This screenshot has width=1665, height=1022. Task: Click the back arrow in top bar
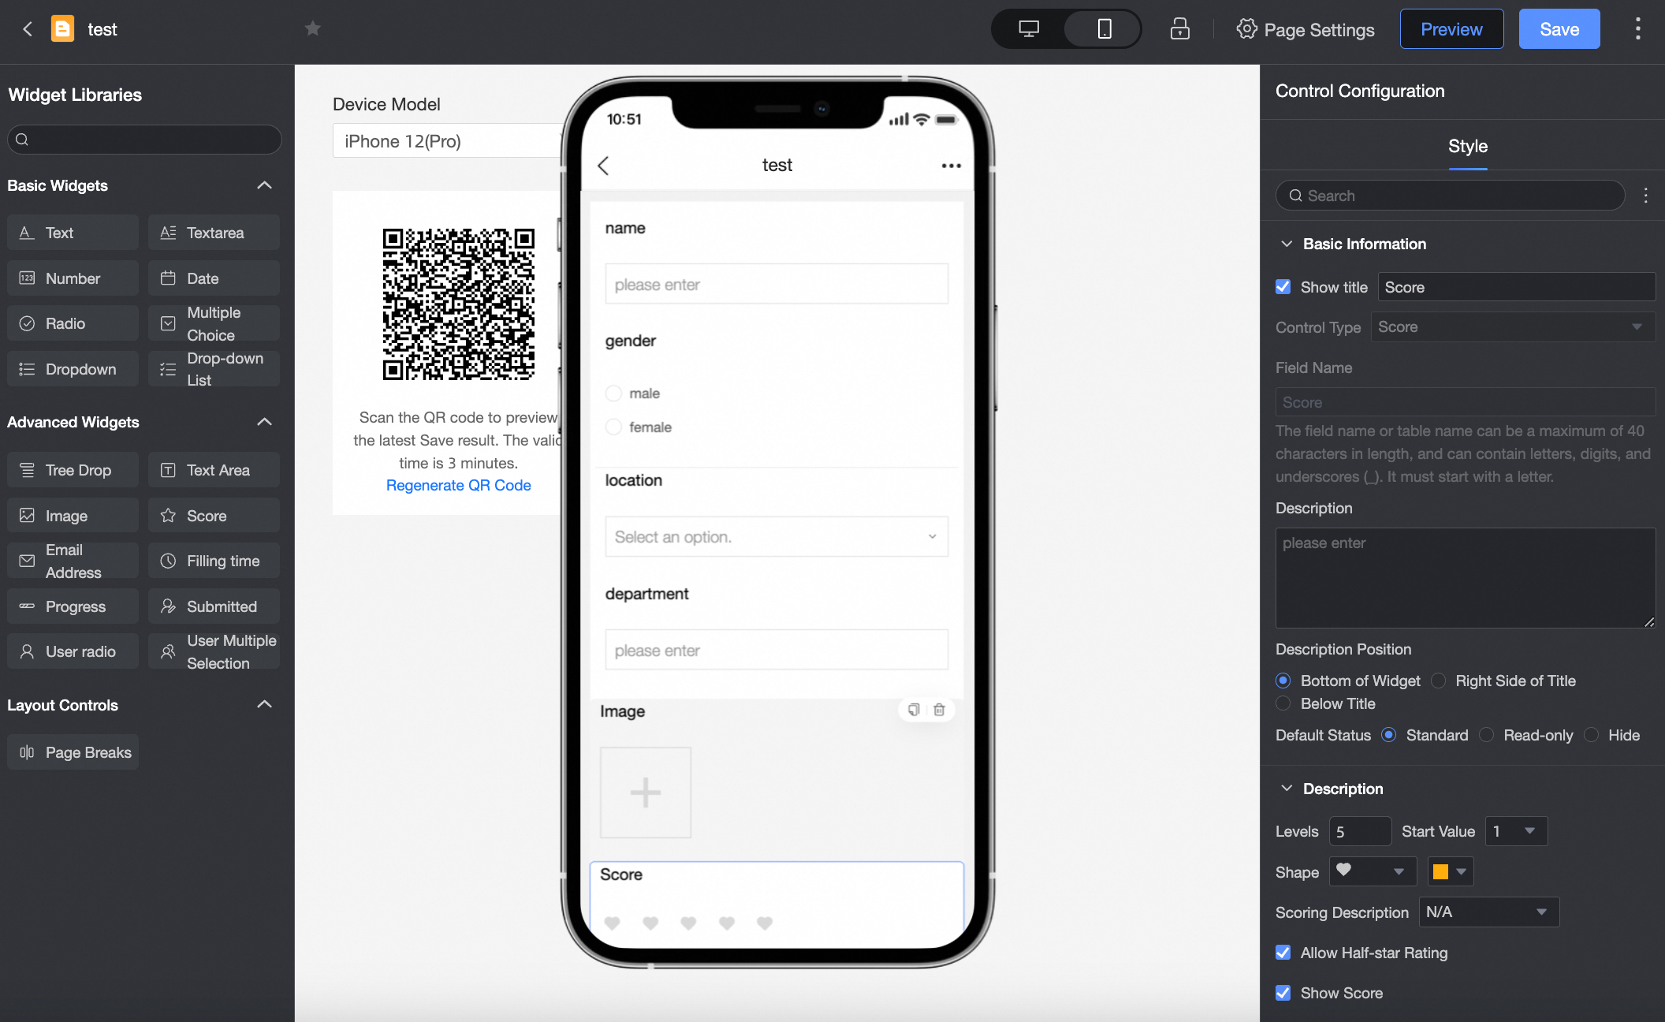28,29
